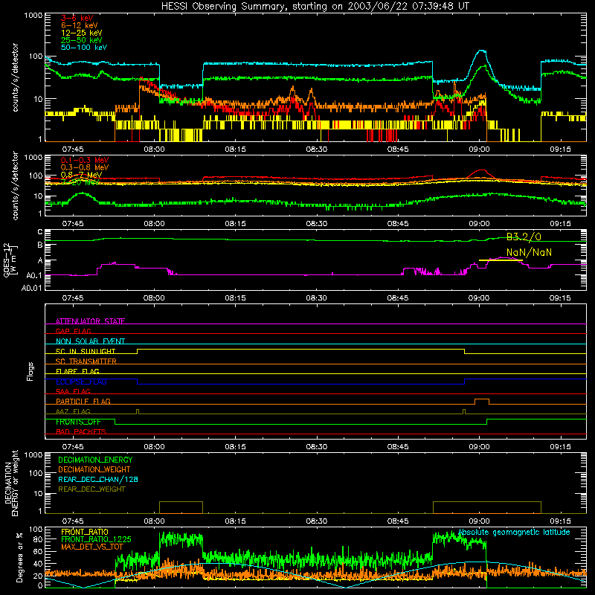This screenshot has height=595, width=595.
Task: Click the HESSI Observing Summary title text
Action: 315,7
